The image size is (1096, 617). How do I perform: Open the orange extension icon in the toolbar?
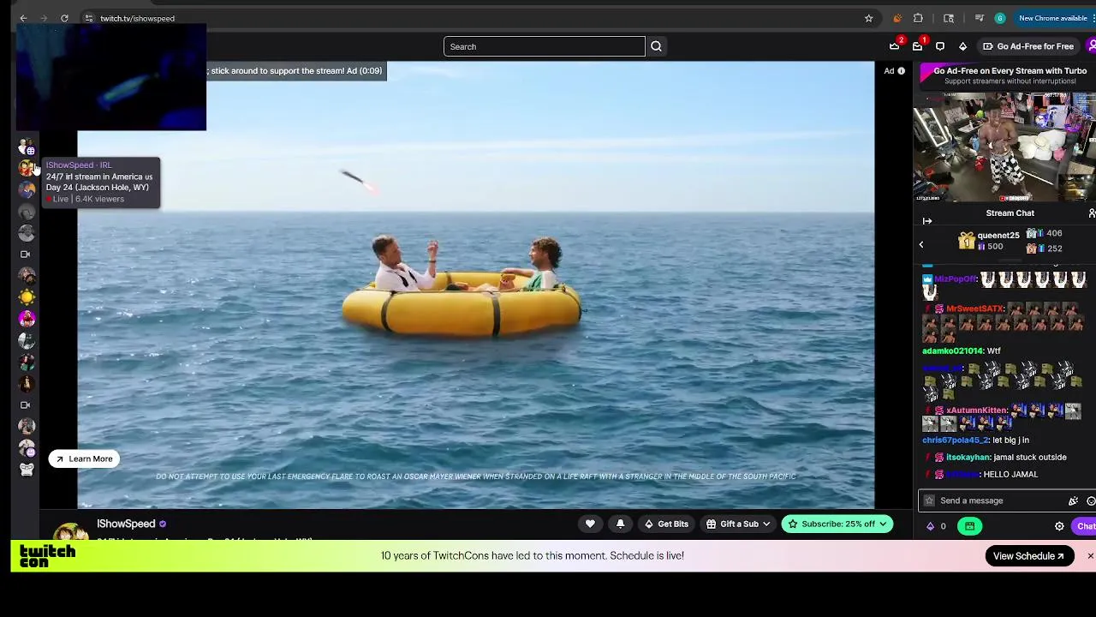coord(896,18)
